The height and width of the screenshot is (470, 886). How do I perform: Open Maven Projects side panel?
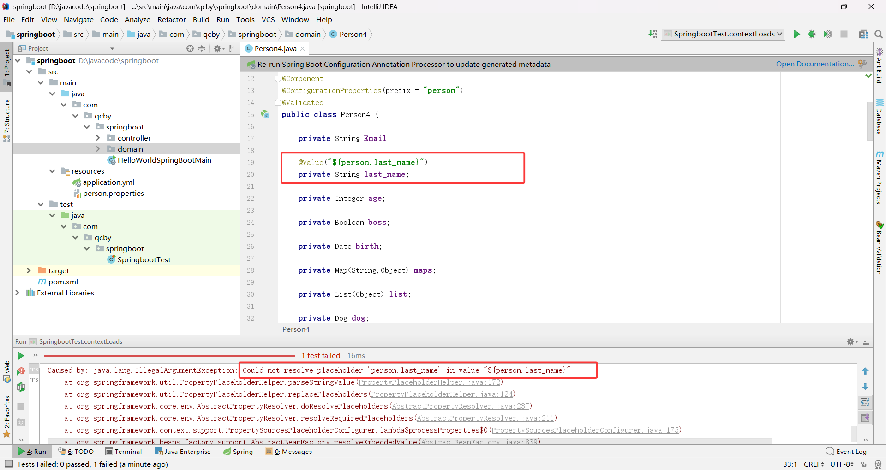pyautogui.click(x=880, y=177)
